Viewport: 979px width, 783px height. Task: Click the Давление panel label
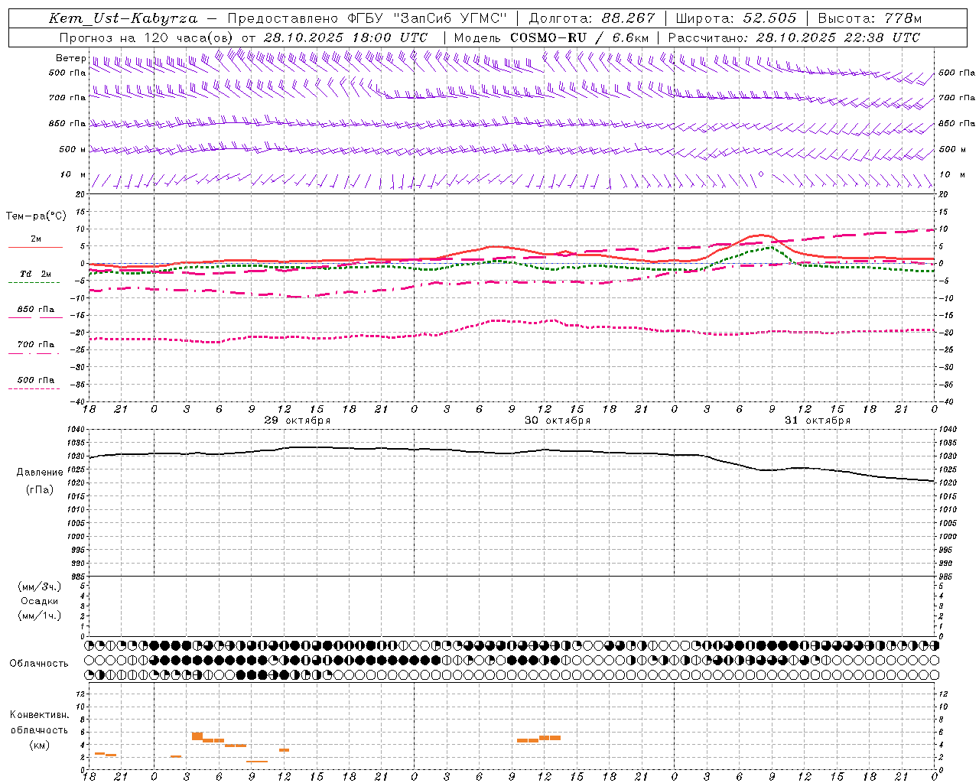pos(39,473)
